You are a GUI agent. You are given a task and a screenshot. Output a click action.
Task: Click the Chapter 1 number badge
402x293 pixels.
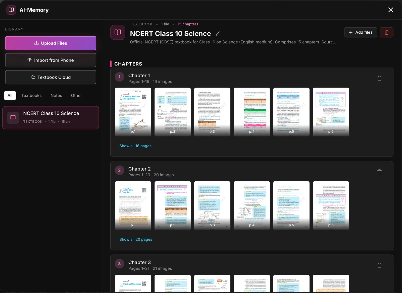click(119, 77)
